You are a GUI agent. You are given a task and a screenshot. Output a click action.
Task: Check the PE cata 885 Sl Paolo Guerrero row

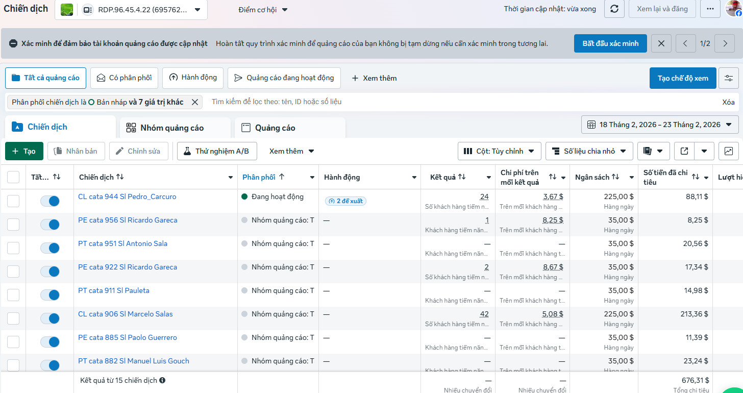click(13, 342)
